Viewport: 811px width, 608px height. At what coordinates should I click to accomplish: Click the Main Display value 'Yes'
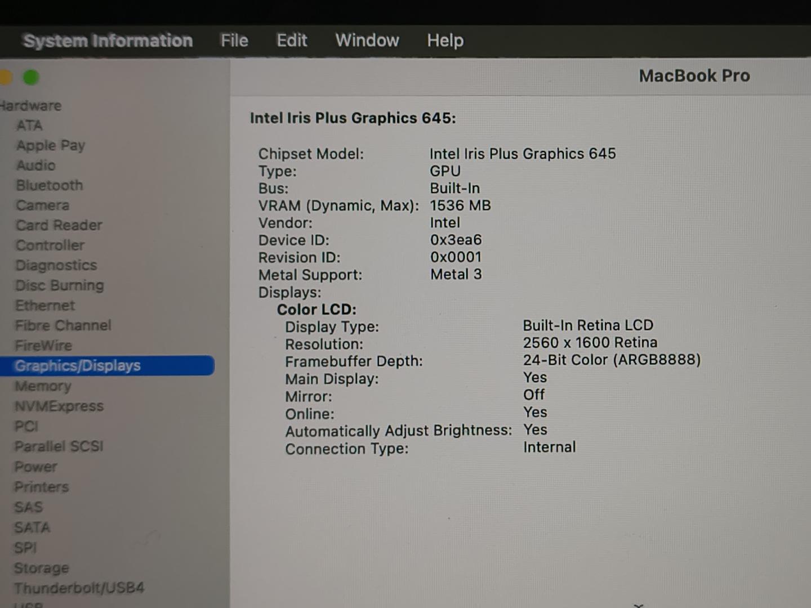click(x=535, y=378)
